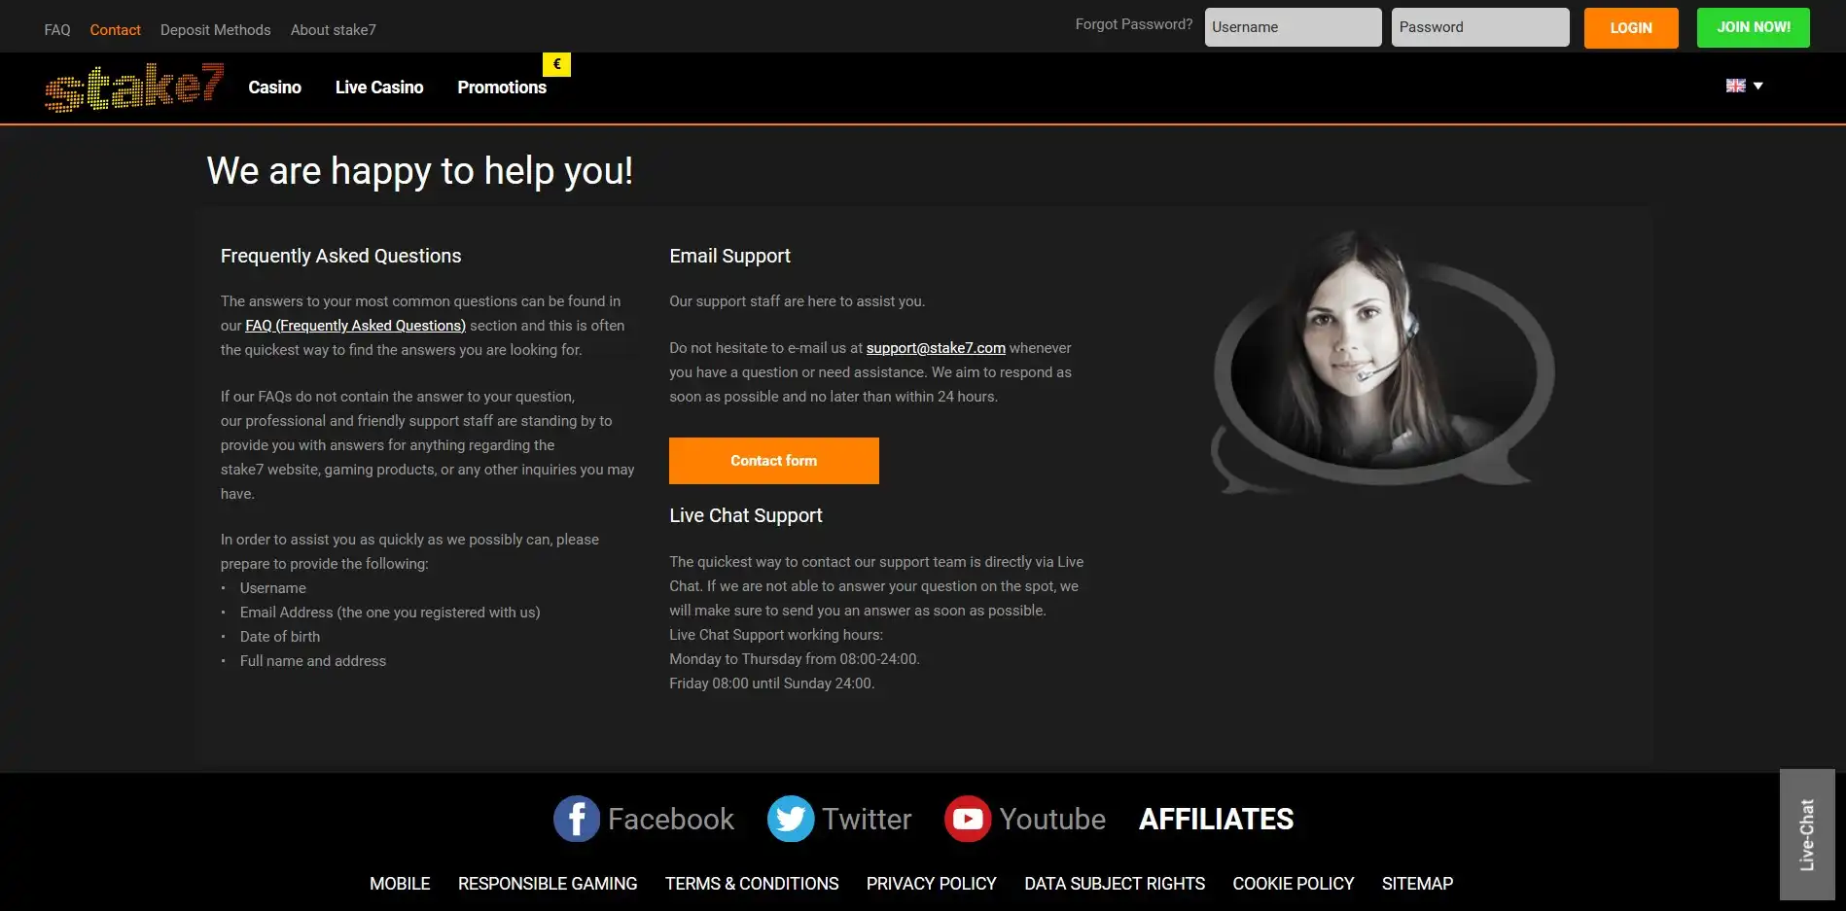
Task: Expand the language dropdown arrow
Action: (x=1757, y=86)
